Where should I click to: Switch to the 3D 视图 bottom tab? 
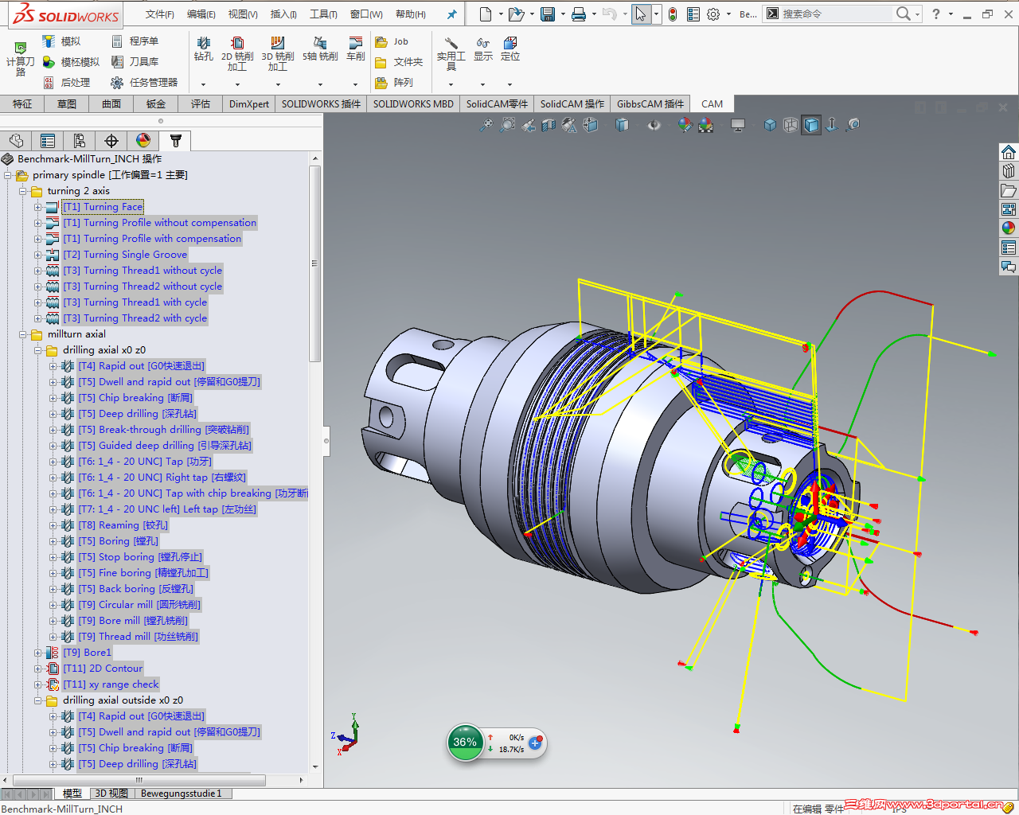click(111, 794)
